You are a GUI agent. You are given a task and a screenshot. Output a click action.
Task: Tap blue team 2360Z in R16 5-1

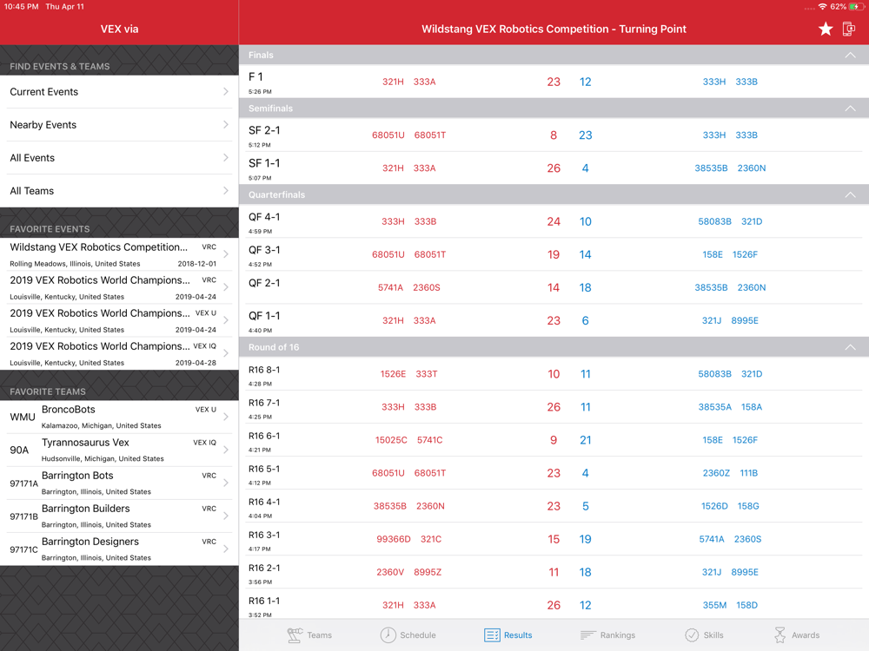coord(716,473)
